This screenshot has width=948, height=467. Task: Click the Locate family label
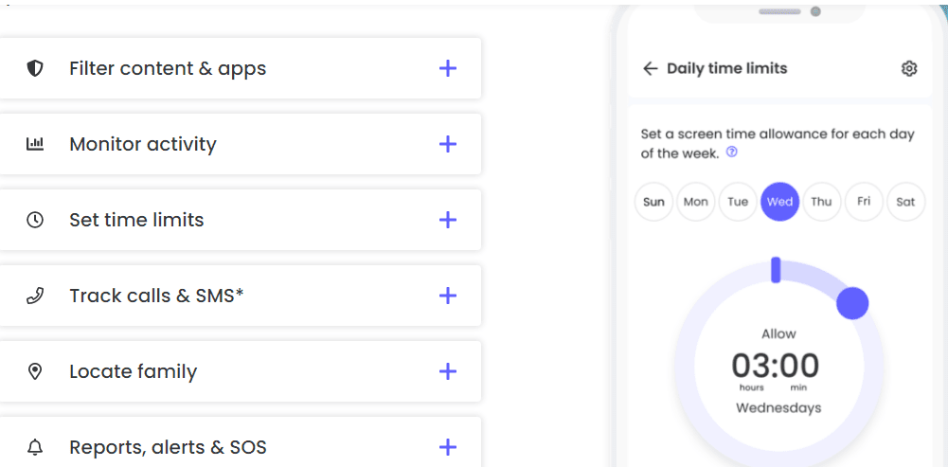click(x=133, y=371)
